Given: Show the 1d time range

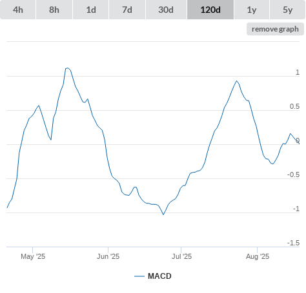Looking at the screenshot, I should tap(91, 10).
